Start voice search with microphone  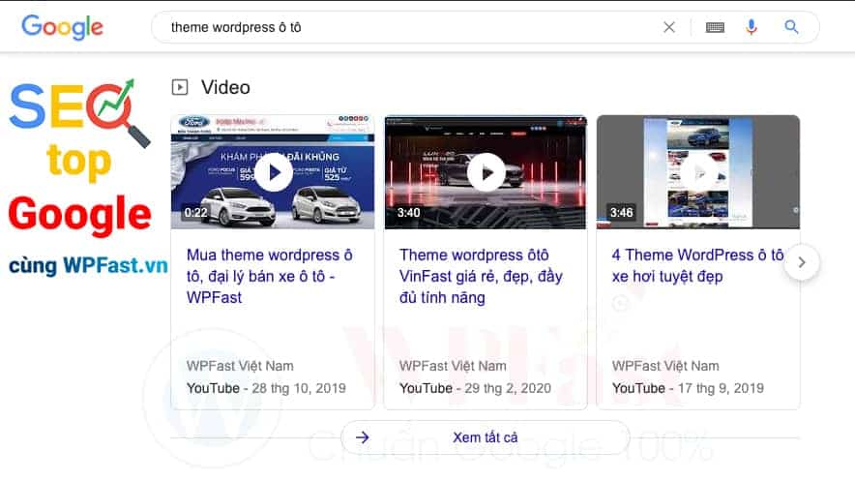pos(752,27)
